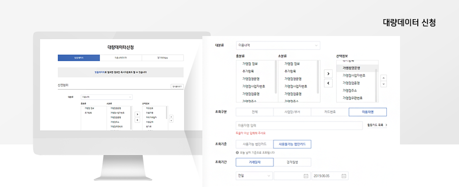Select the 카드번호 tab in 조회구분
Screen dimensions: 459x187
[330, 112]
